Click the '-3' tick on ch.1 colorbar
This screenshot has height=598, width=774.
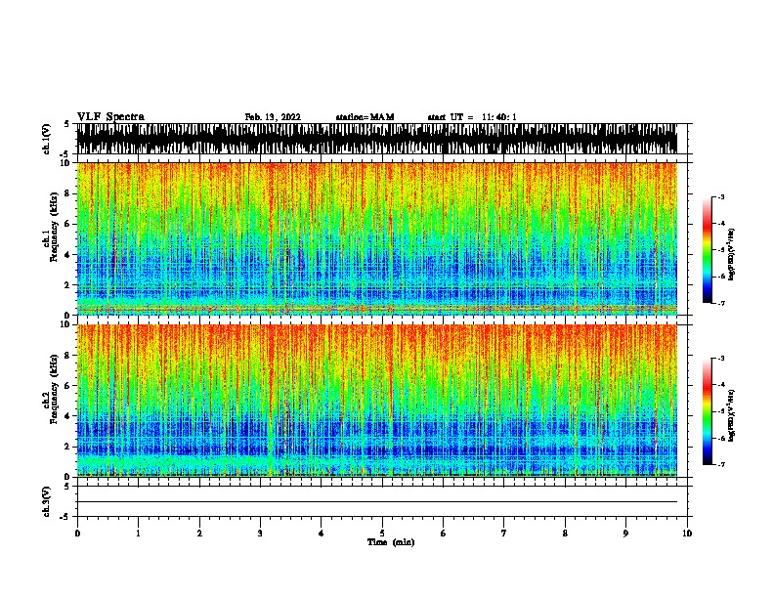[721, 197]
